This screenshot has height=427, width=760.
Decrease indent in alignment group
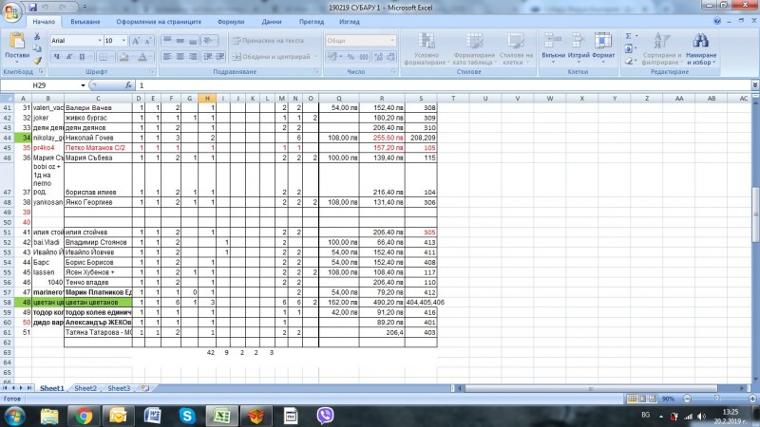[x=207, y=57]
